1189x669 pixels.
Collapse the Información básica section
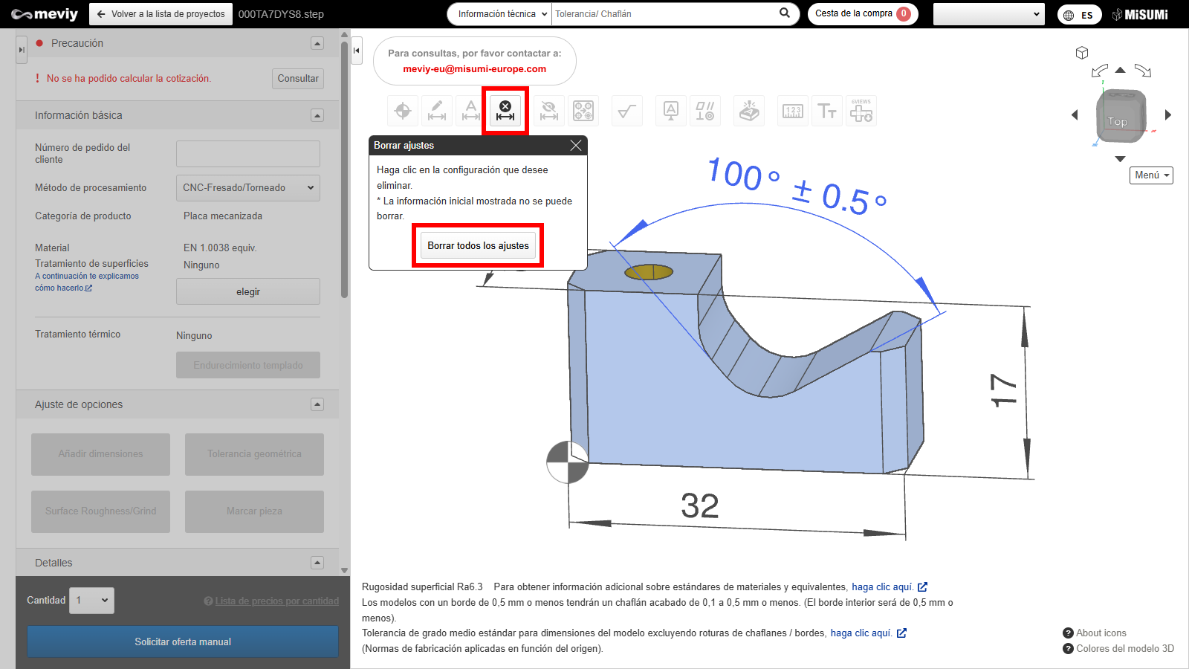[x=317, y=115]
